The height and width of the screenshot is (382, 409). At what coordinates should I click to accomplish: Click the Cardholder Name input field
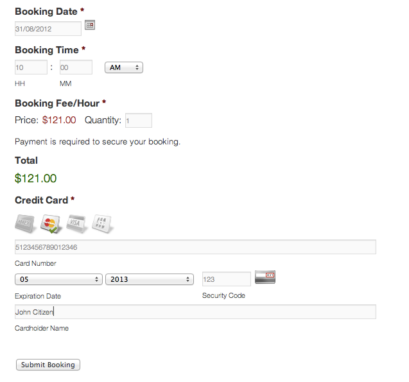coord(195,311)
